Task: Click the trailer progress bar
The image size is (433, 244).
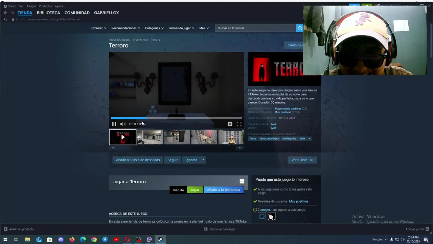Action: (x=177, y=118)
